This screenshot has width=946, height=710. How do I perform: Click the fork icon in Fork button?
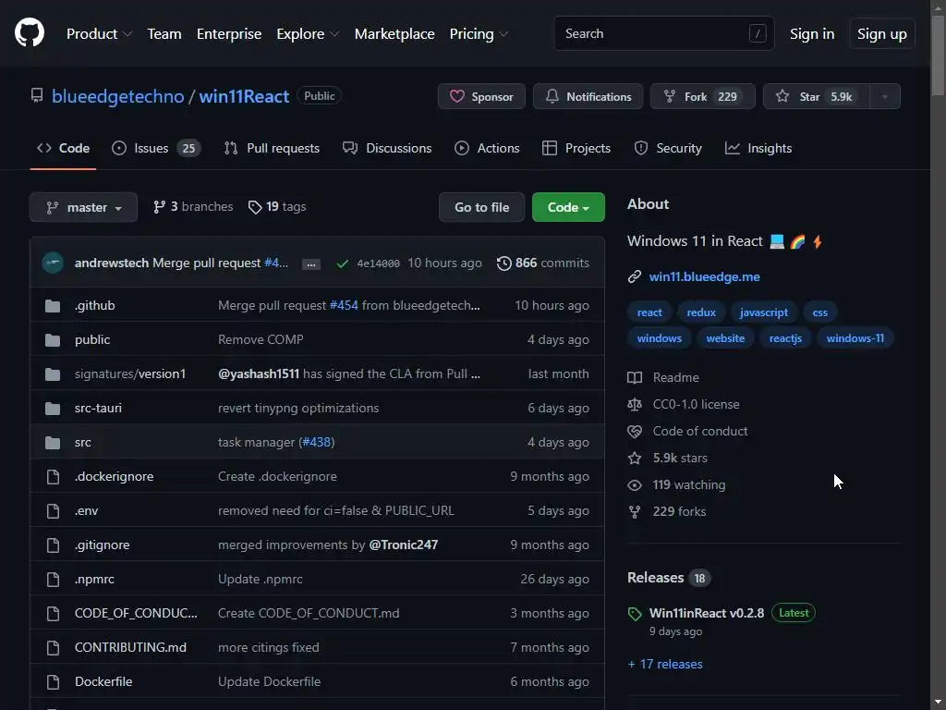click(669, 96)
